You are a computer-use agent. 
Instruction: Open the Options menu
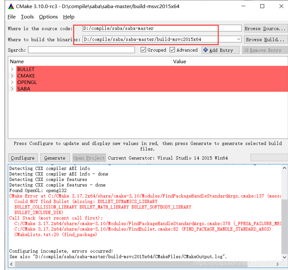(x=48, y=17)
